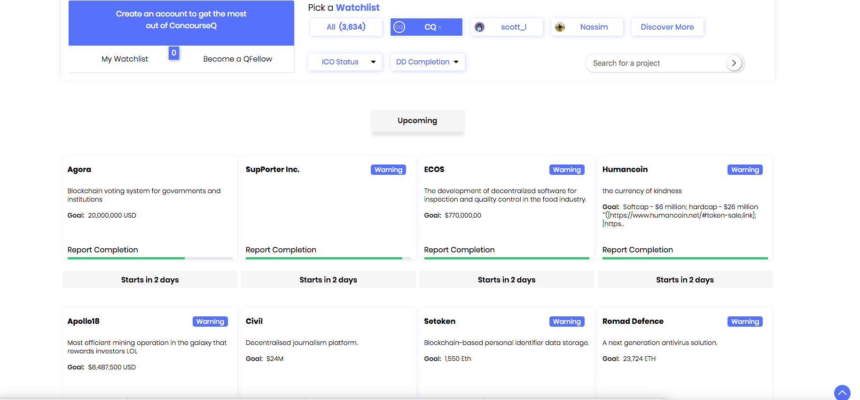This screenshot has width=860, height=400.
Task: Click Nassim's avatar icon
Action: click(560, 27)
